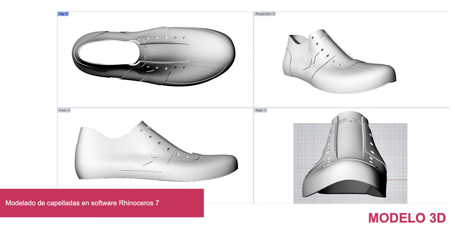Click the KROZA tongue text in Top view
Viewport: 455px width, 230px height.
(146, 53)
